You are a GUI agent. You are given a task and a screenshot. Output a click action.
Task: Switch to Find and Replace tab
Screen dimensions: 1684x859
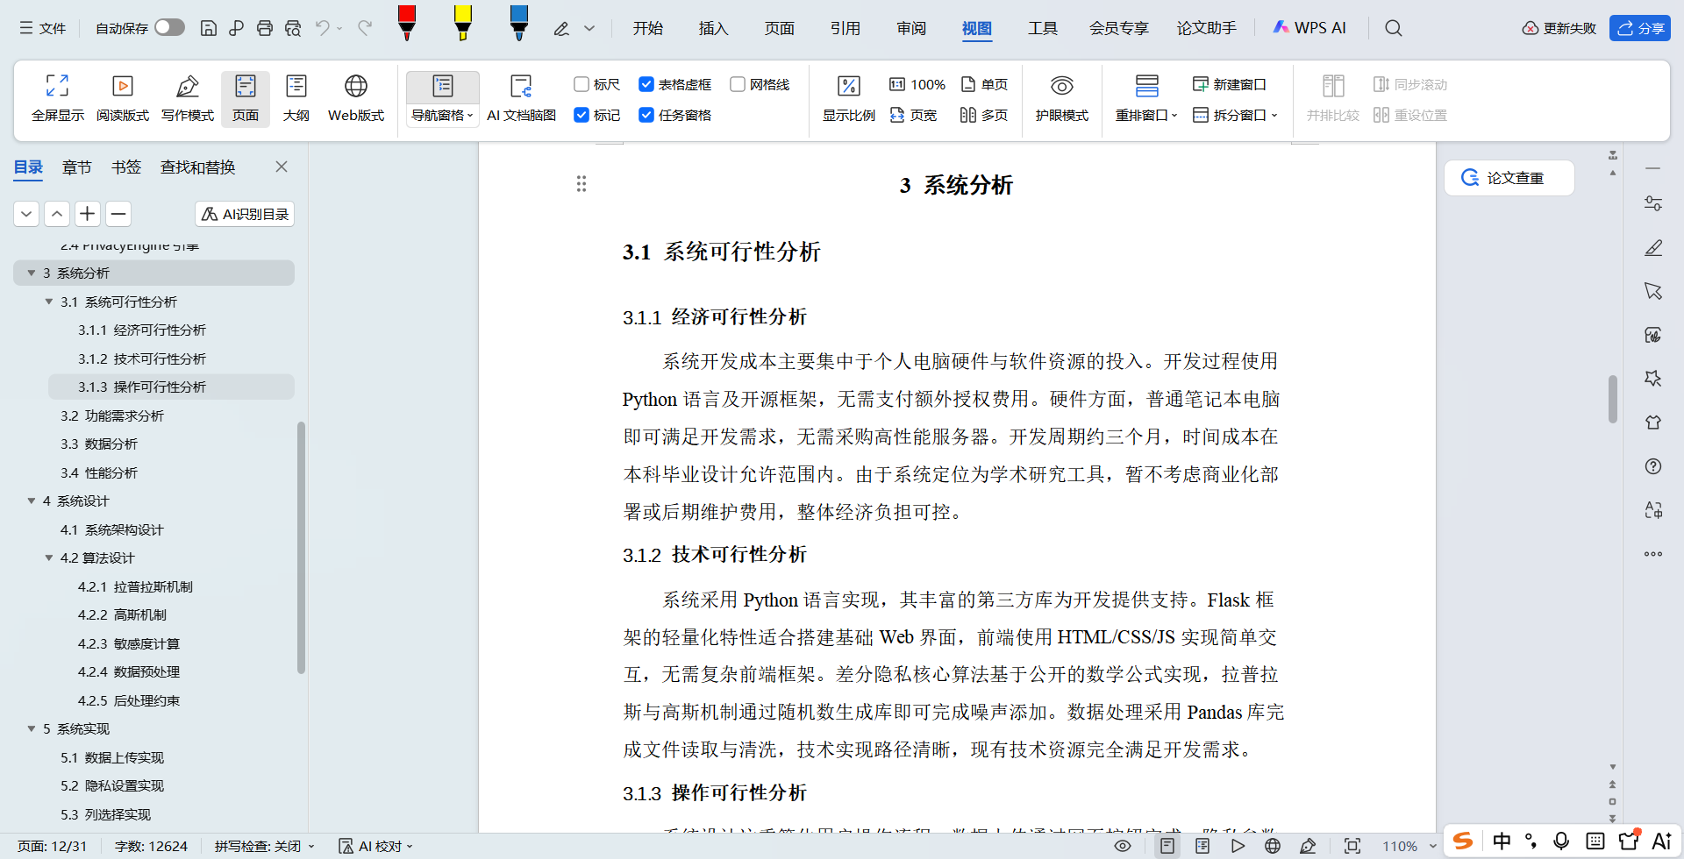(x=197, y=167)
